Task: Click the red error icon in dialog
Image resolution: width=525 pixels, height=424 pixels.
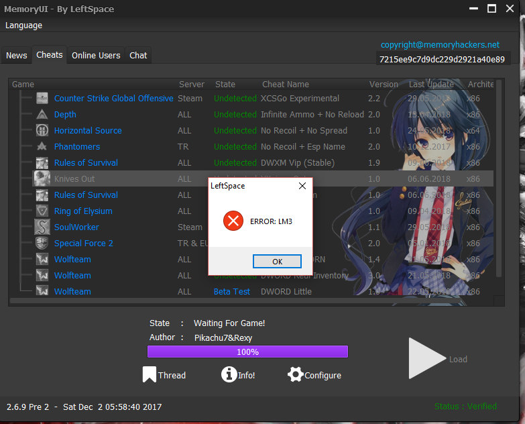Action: click(233, 221)
